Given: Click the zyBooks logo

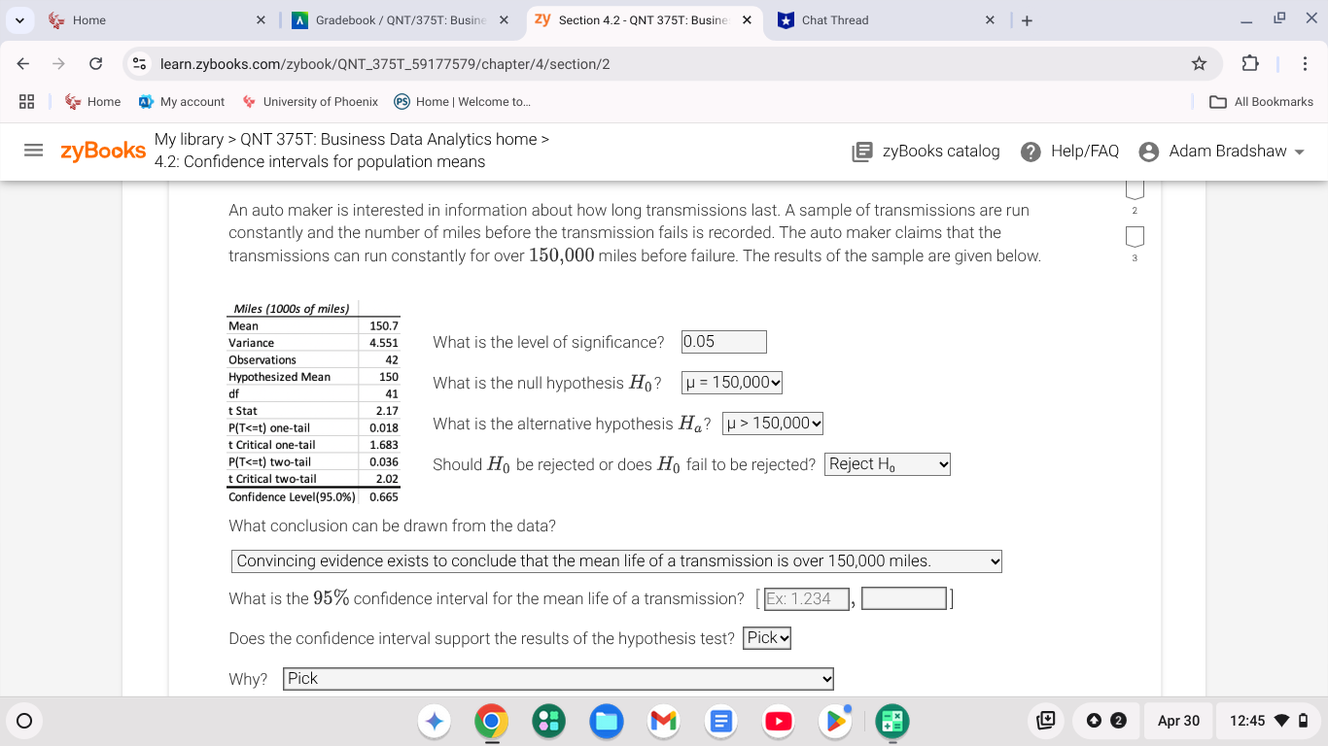Looking at the screenshot, I should [x=103, y=151].
